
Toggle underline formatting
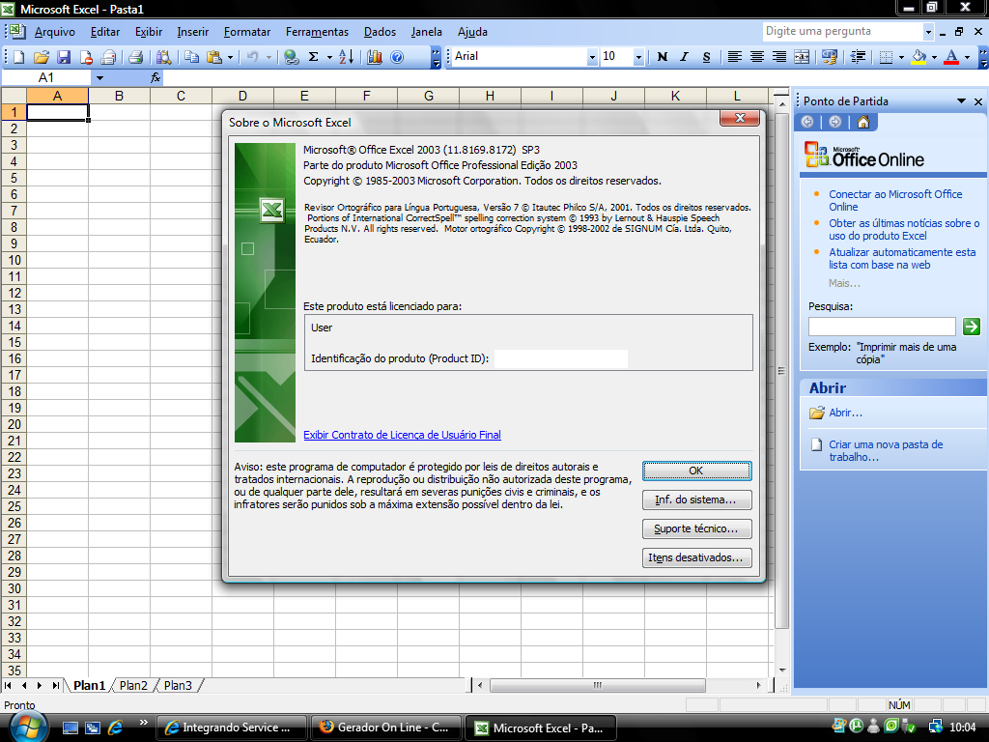point(705,57)
